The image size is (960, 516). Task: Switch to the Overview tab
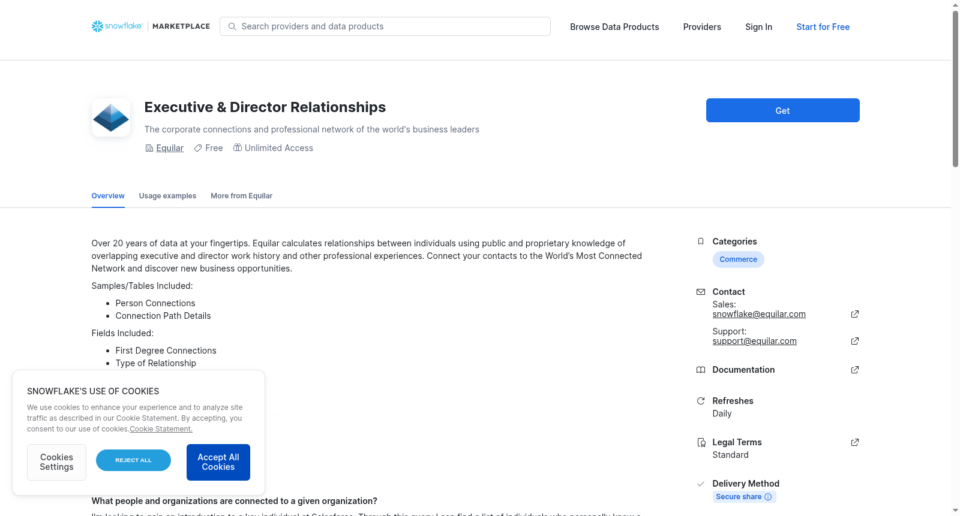[x=108, y=196]
